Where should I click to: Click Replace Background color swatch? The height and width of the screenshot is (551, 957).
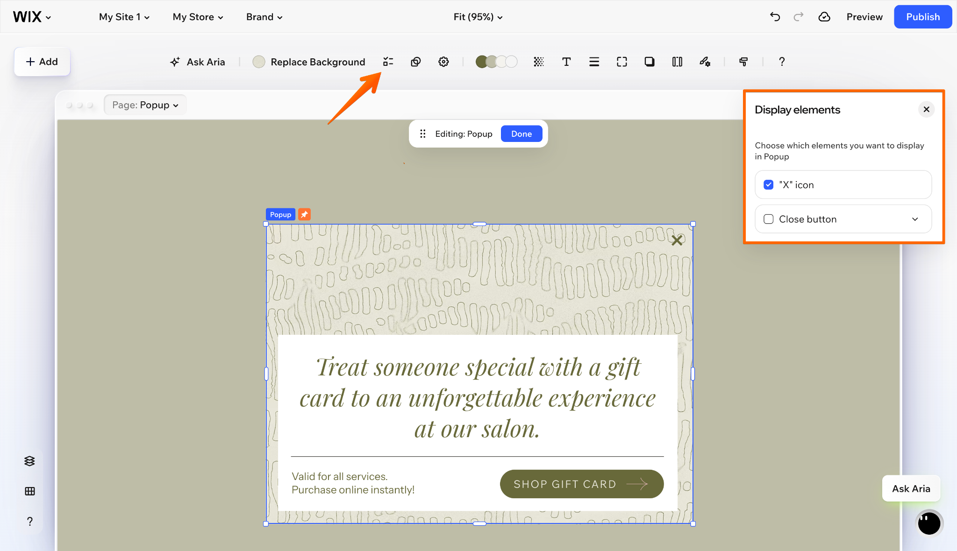259,62
